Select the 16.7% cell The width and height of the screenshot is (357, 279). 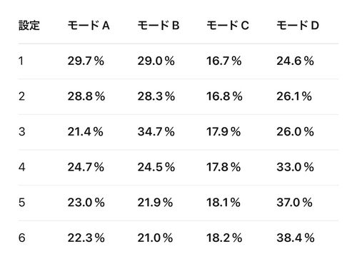click(224, 61)
